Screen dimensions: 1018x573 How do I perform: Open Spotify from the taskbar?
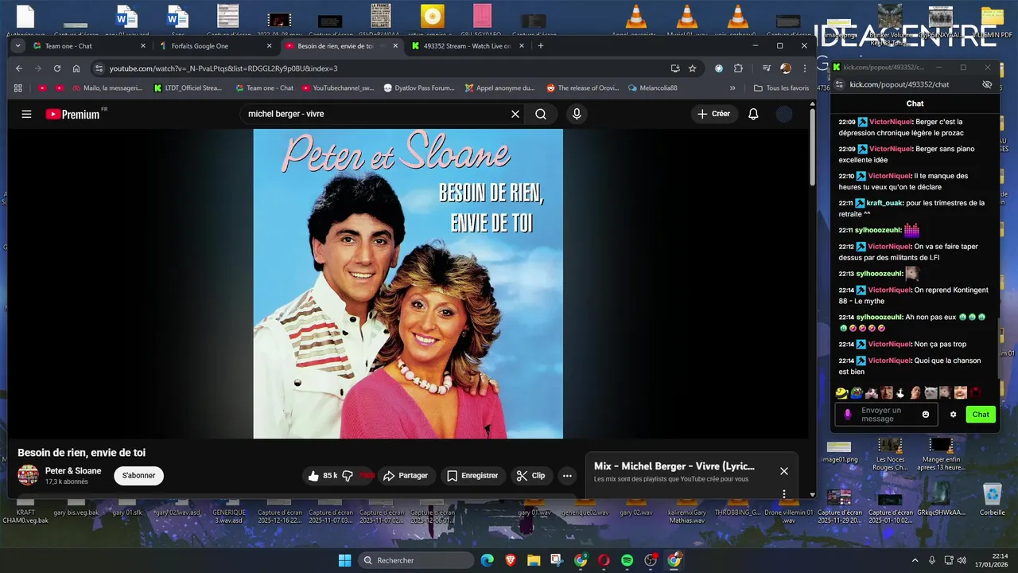click(627, 560)
